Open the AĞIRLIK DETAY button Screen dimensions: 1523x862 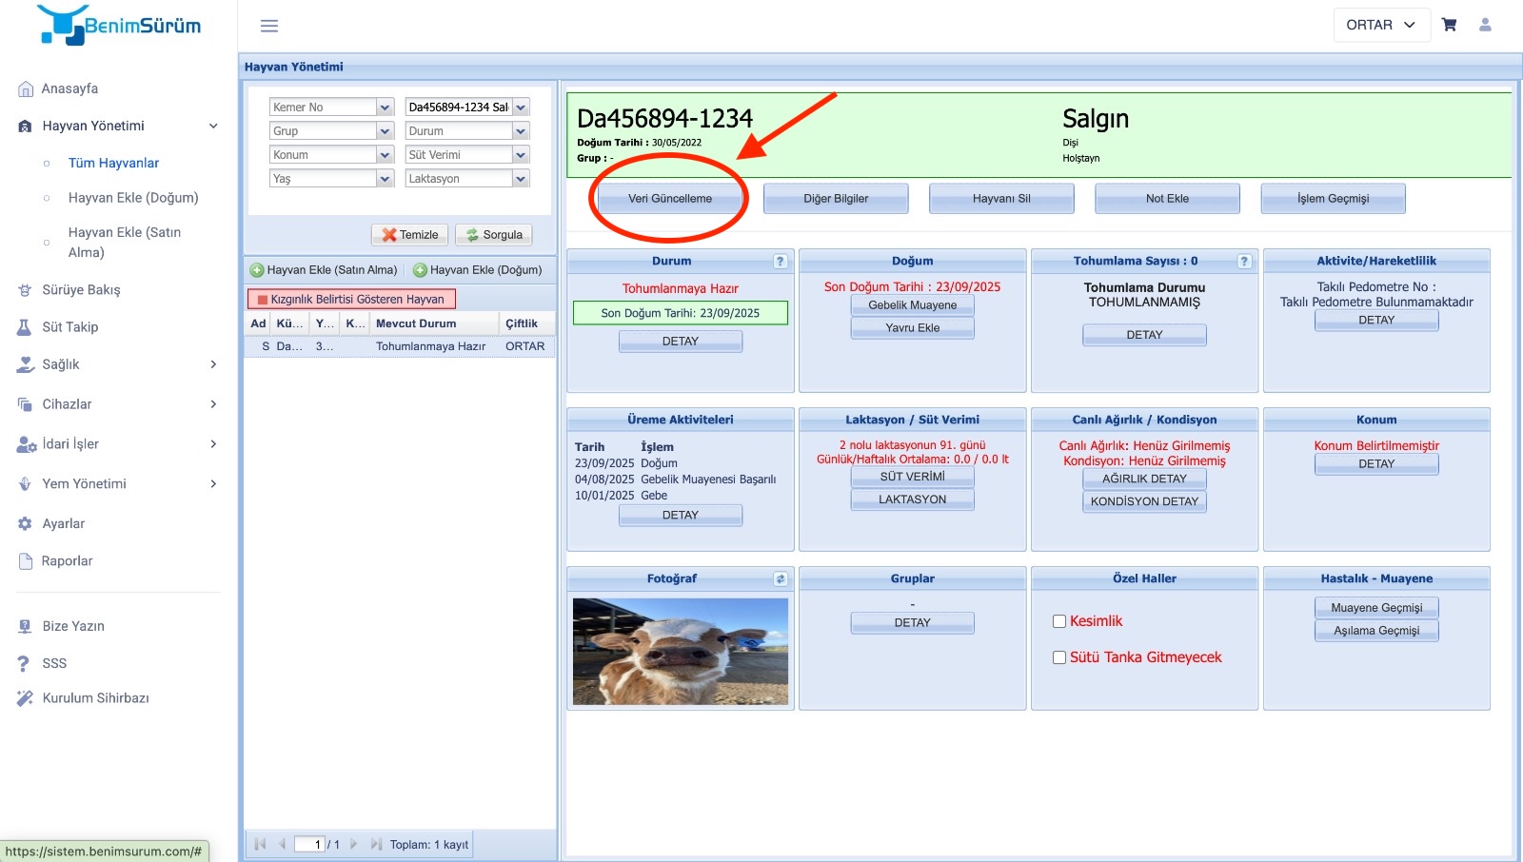tap(1144, 479)
